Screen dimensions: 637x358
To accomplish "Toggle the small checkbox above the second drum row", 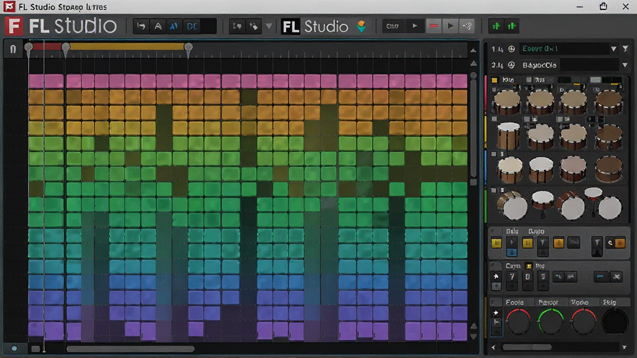I will [494, 119].
